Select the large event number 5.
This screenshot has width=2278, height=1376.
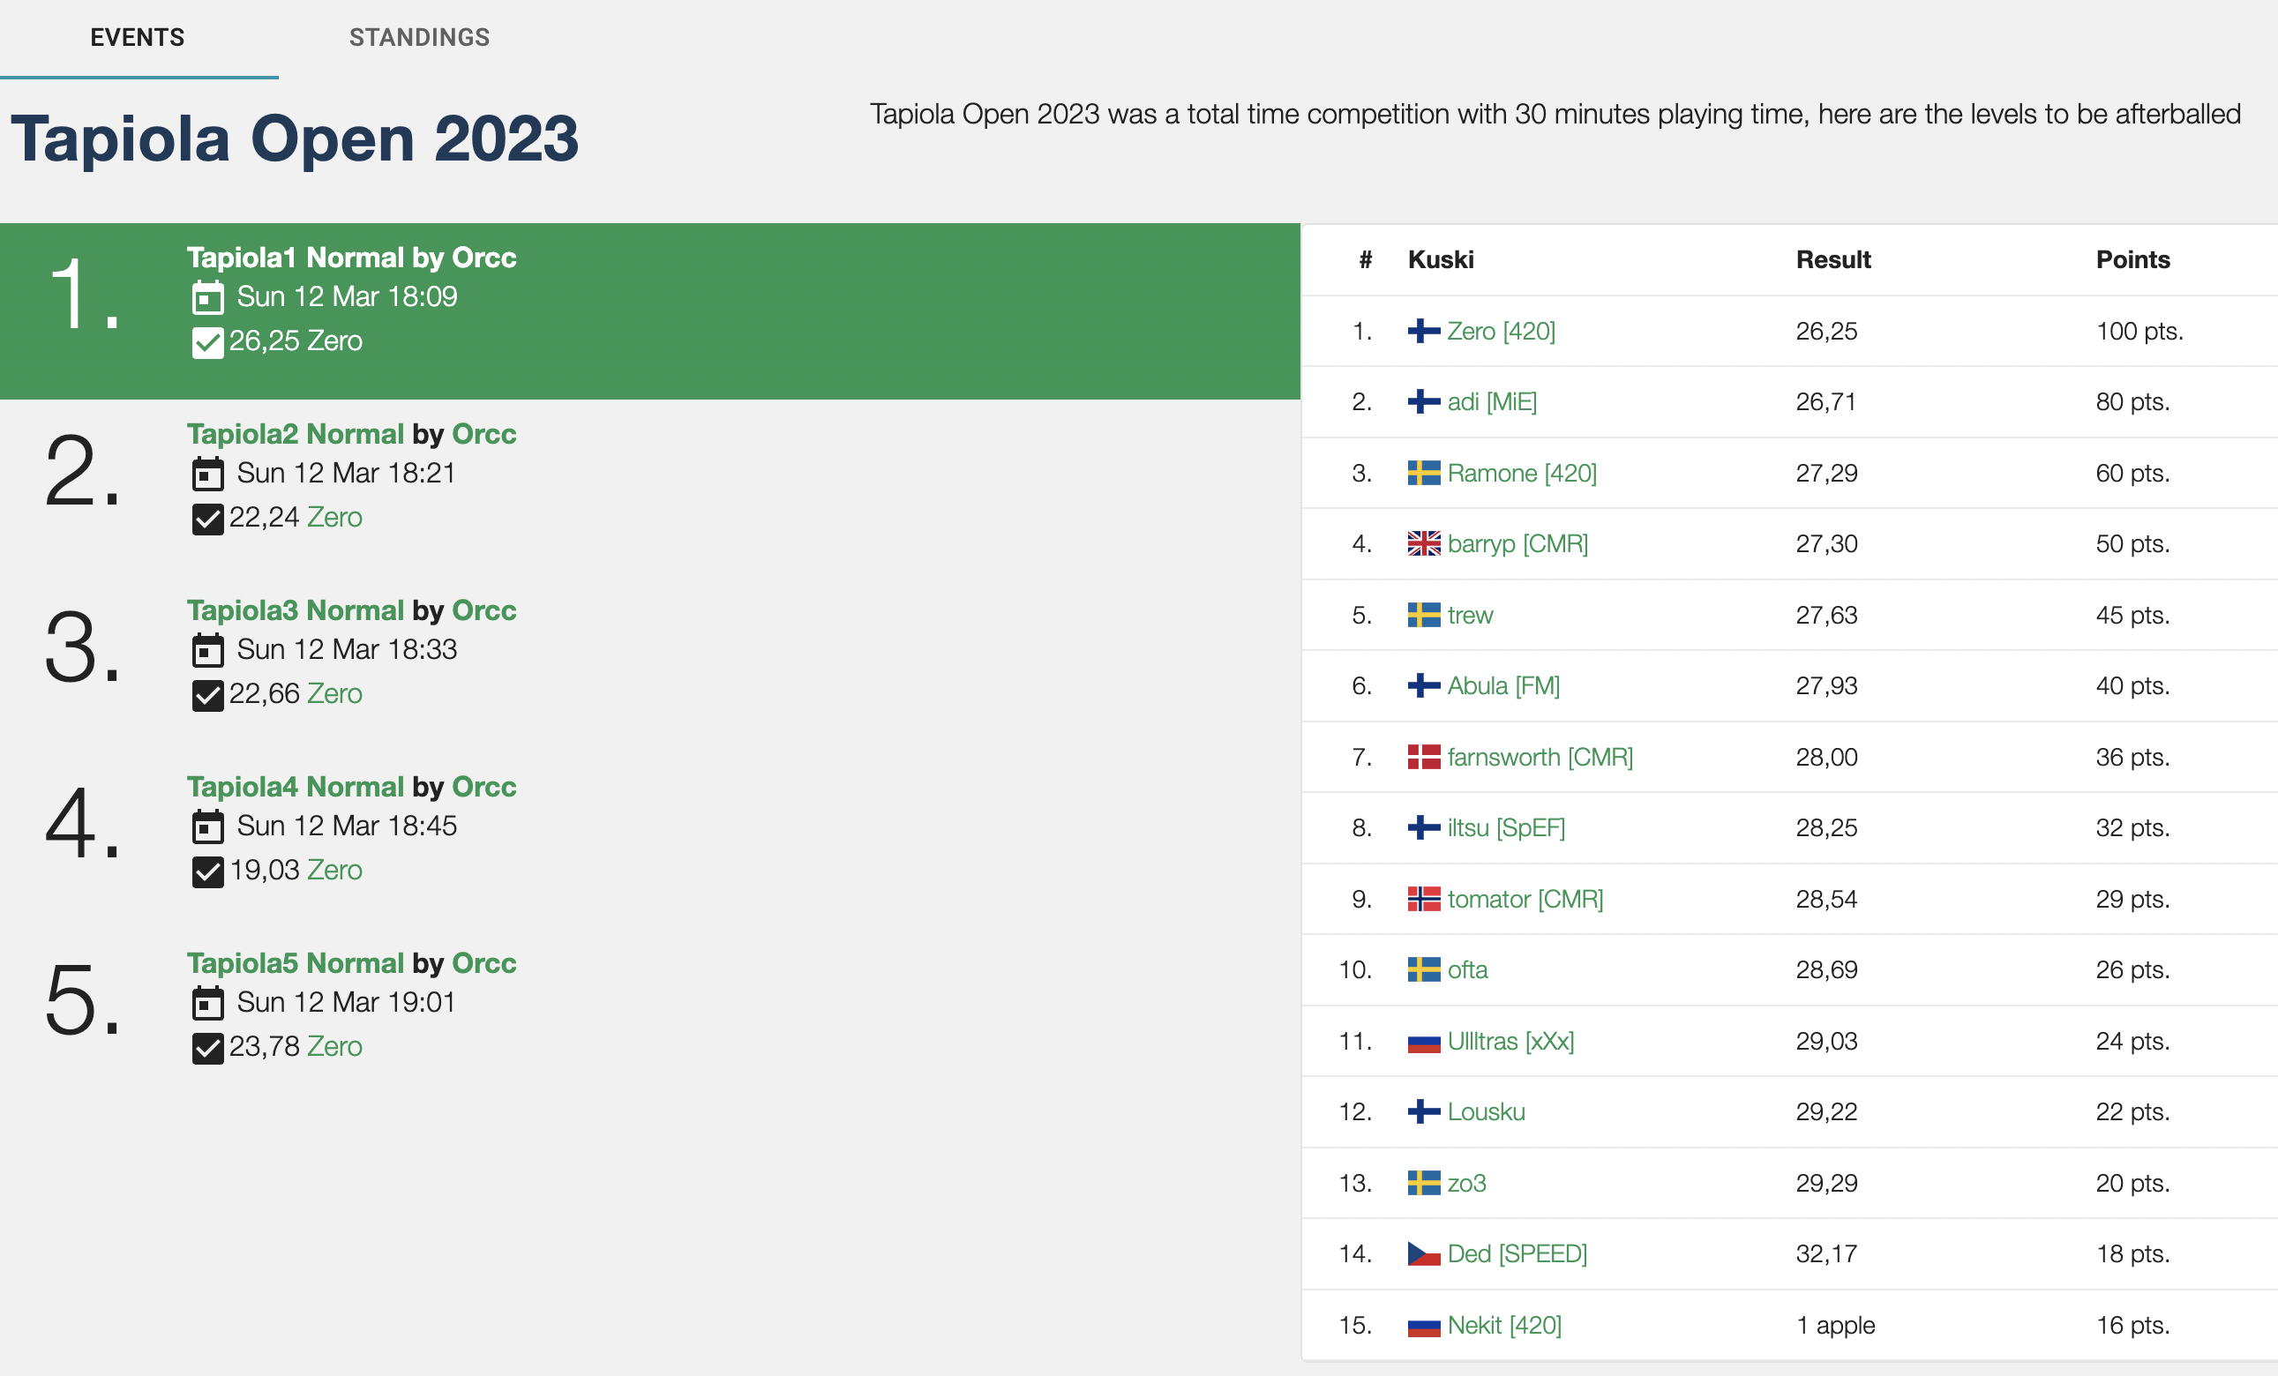[81, 1002]
